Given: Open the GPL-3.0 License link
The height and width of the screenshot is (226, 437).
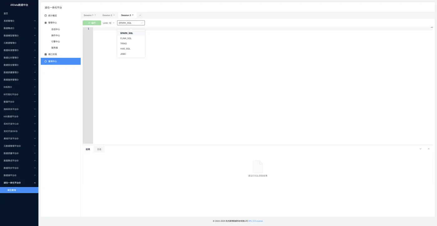Looking at the screenshot, I should 256,221.
